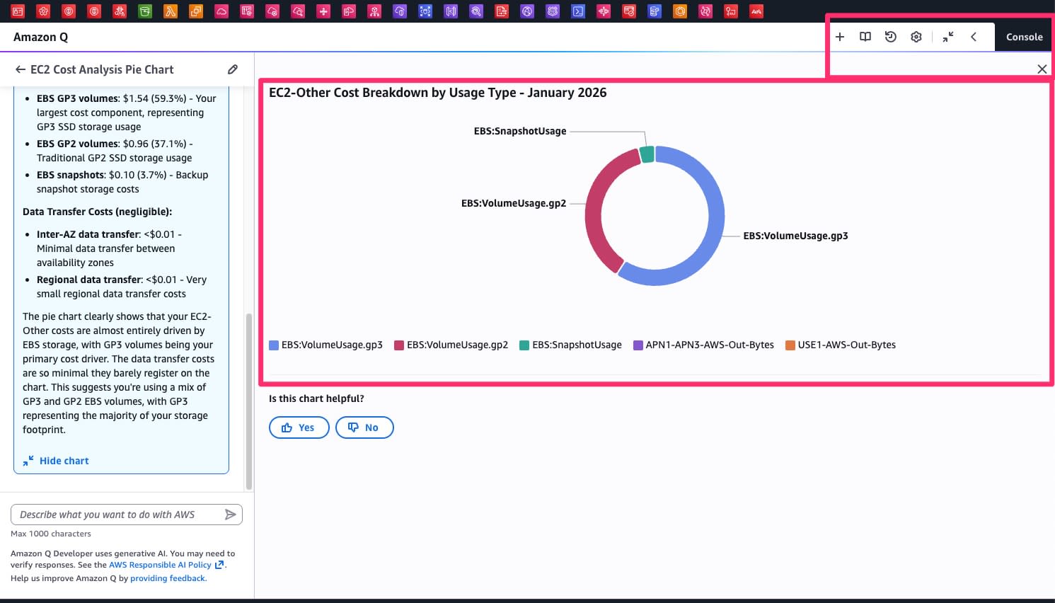Open the red ID-card service shortcut
The width and height of the screenshot is (1055, 603).
click(18, 11)
